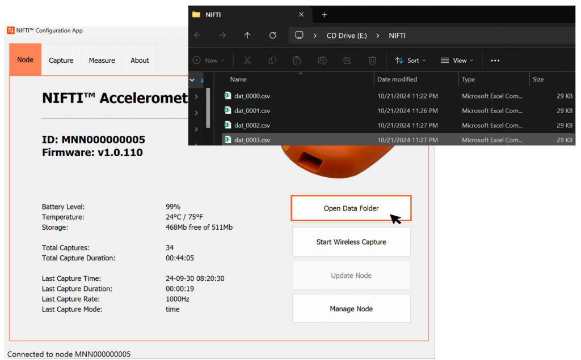Screen dimensions: 581x360
Task: Click NIFTI breadcrumb in the address bar
Action: (x=397, y=36)
